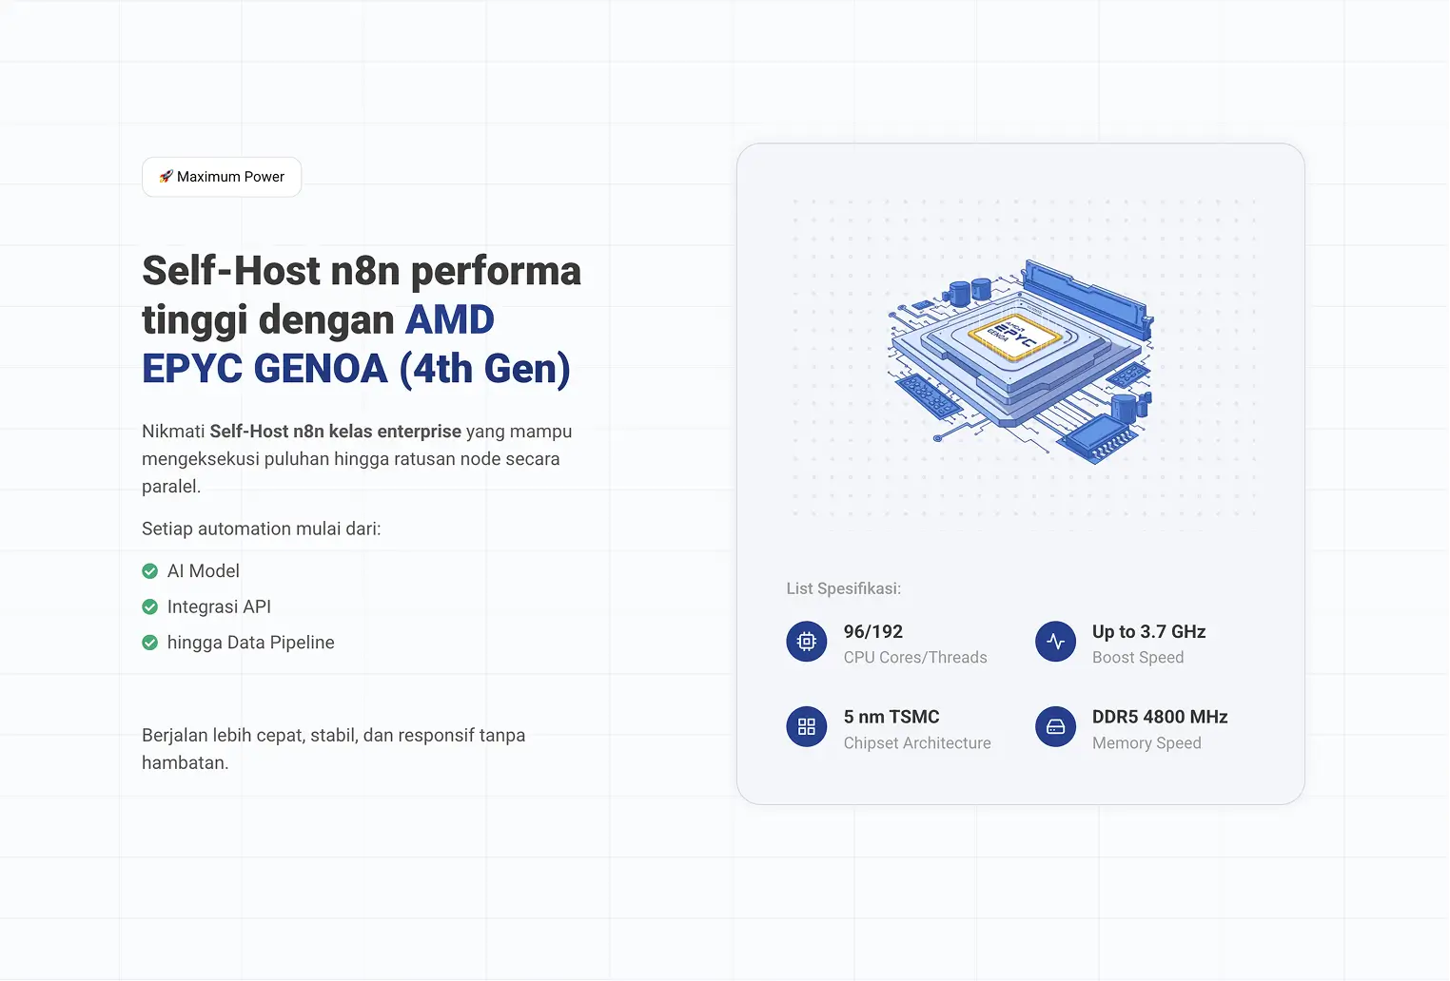
Task: Click the "96/192" value
Action: click(x=873, y=632)
